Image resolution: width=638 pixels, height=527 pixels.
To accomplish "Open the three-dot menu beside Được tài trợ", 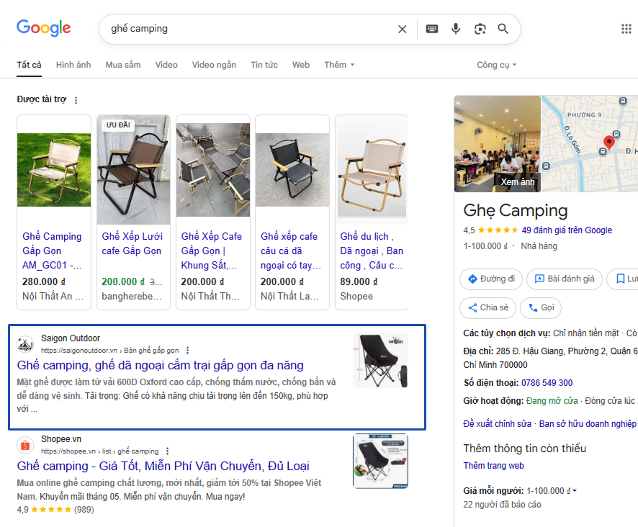I will click(76, 100).
